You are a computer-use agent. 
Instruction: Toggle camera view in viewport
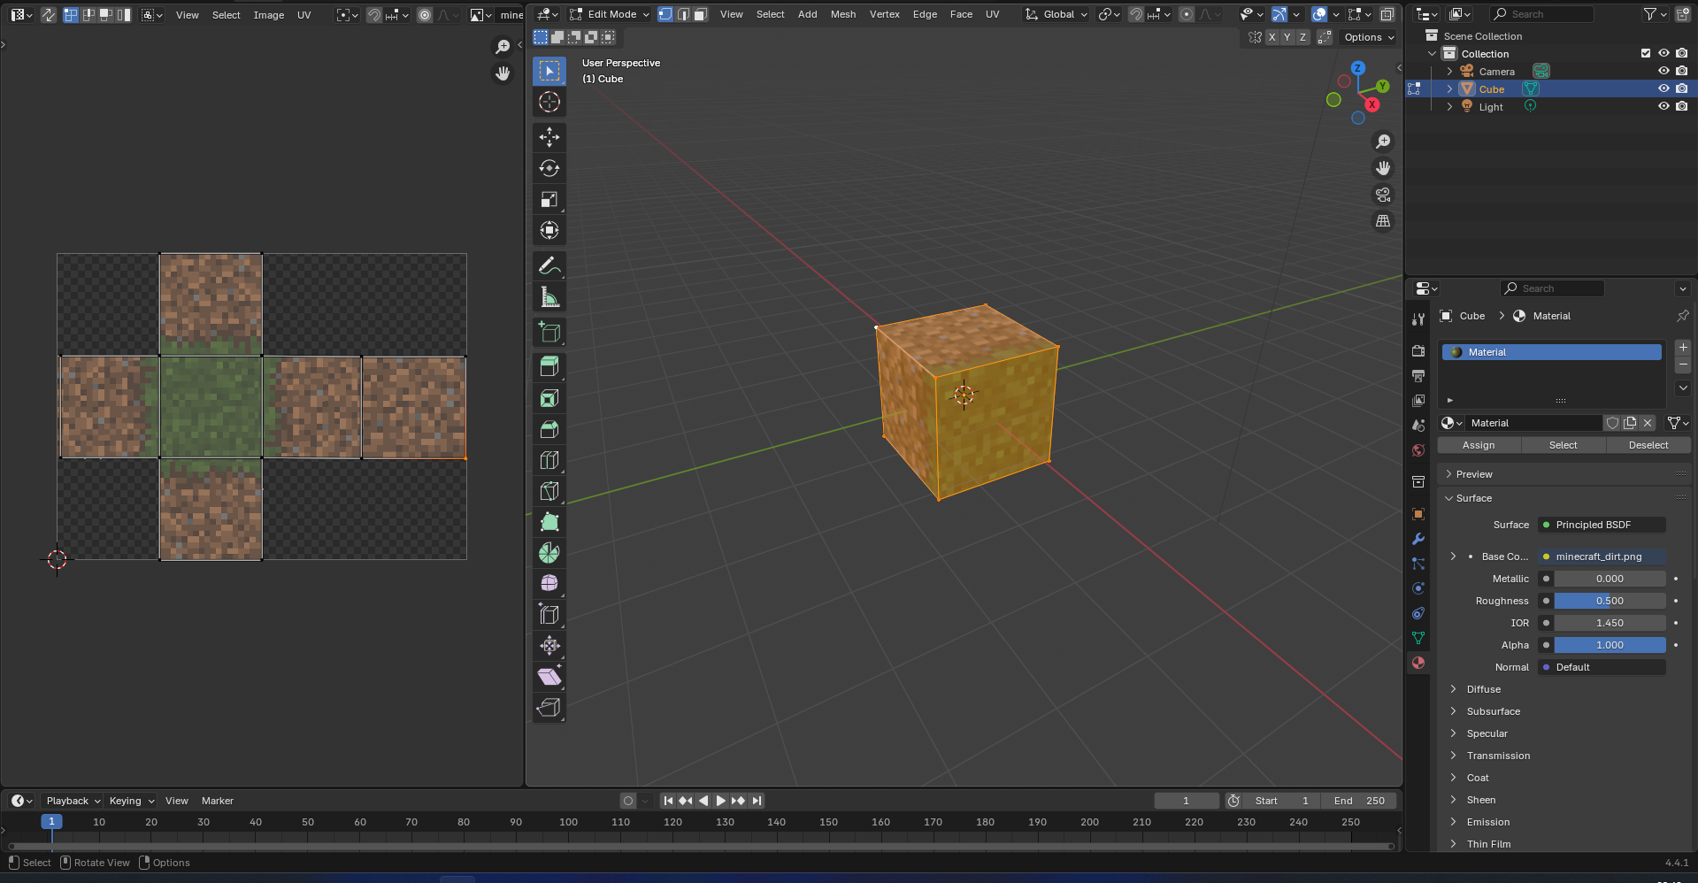coord(1383,195)
